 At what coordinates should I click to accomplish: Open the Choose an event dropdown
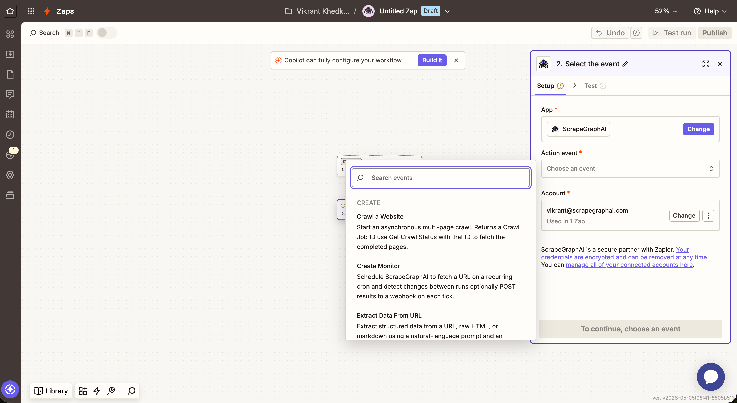point(630,168)
